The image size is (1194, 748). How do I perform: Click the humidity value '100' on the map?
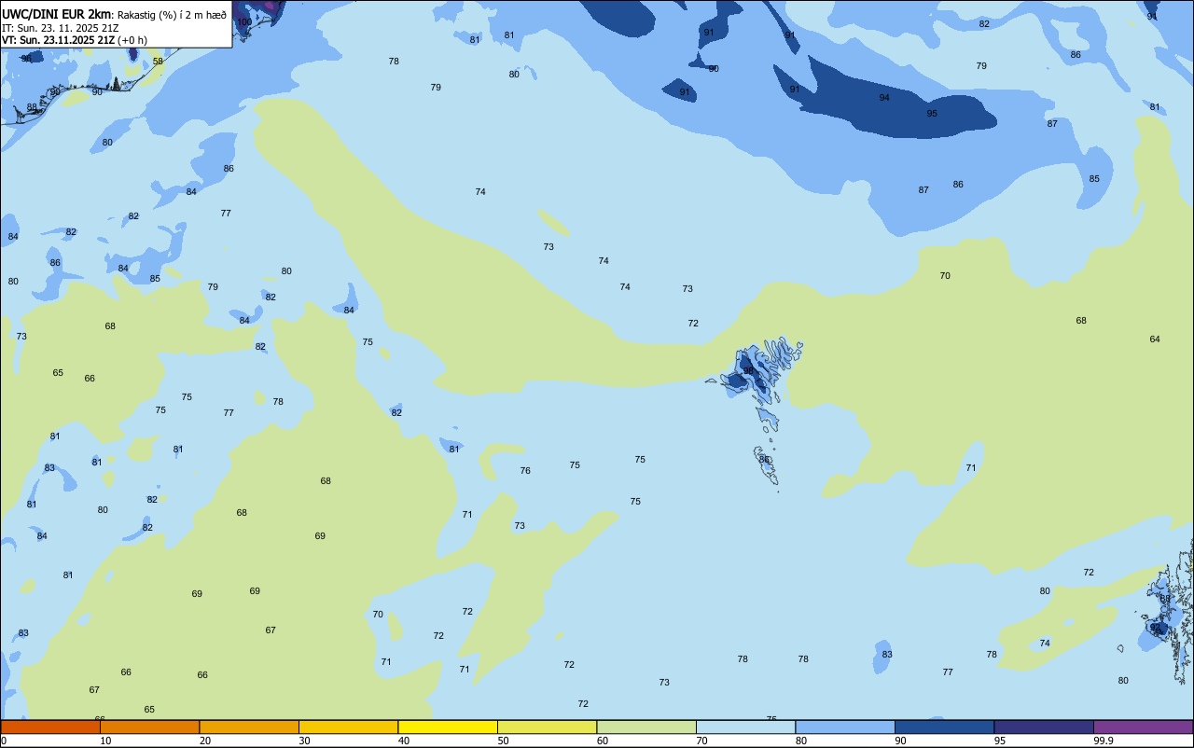[244, 21]
